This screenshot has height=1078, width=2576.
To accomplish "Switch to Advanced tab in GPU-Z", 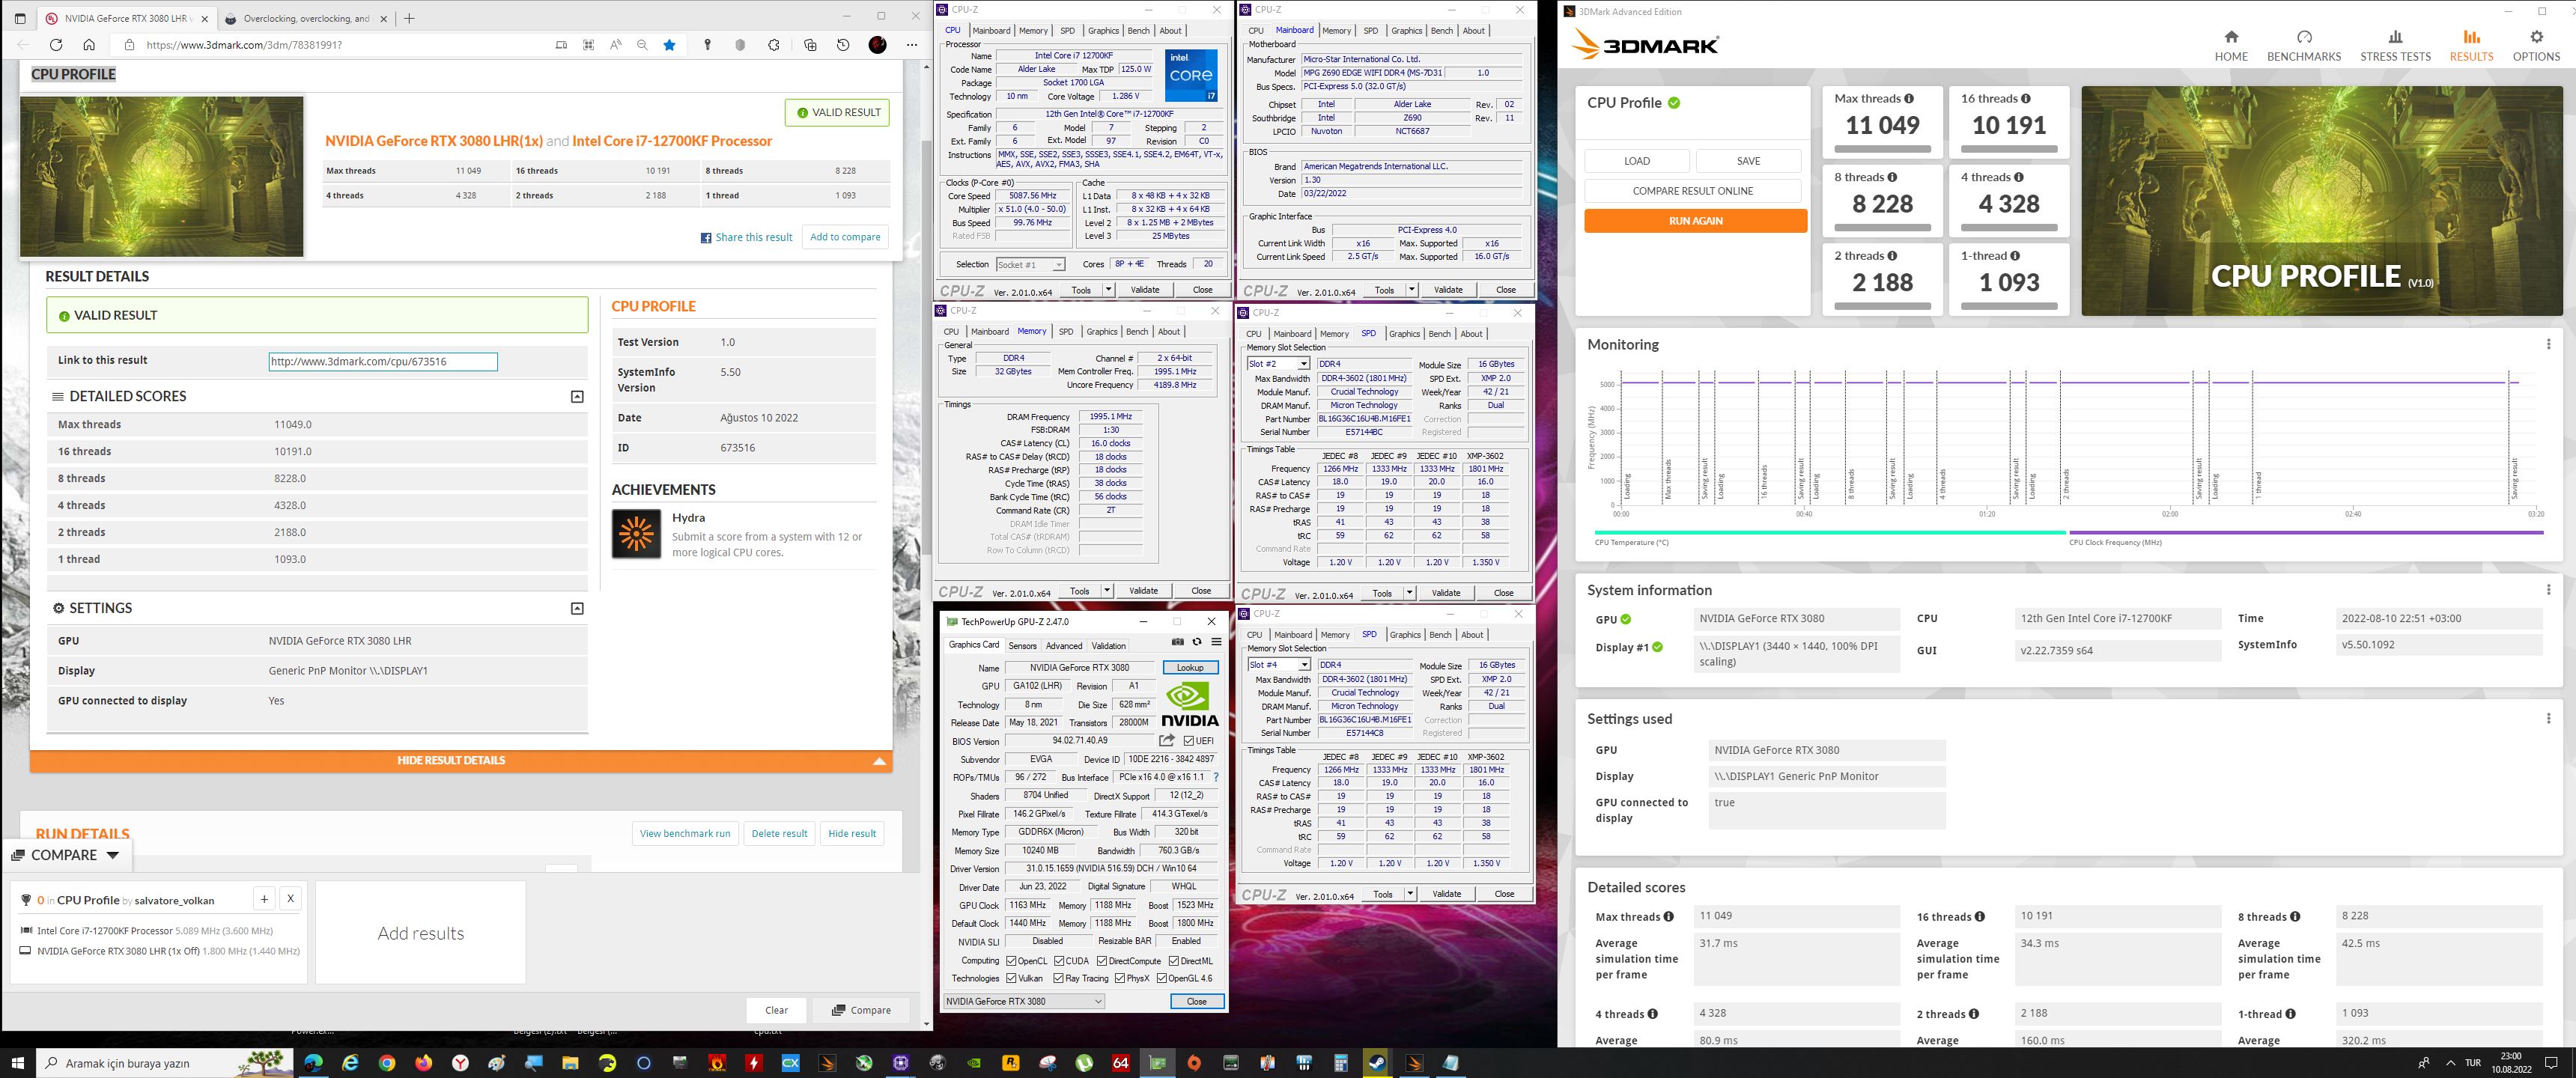I will click(1064, 646).
